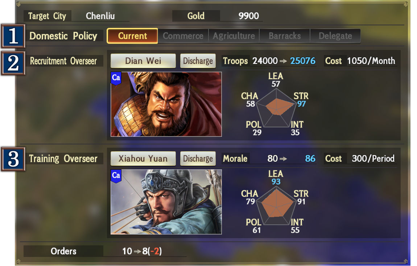Choose the Agriculture policy tab
The height and width of the screenshot is (266, 417).
click(234, 36)
